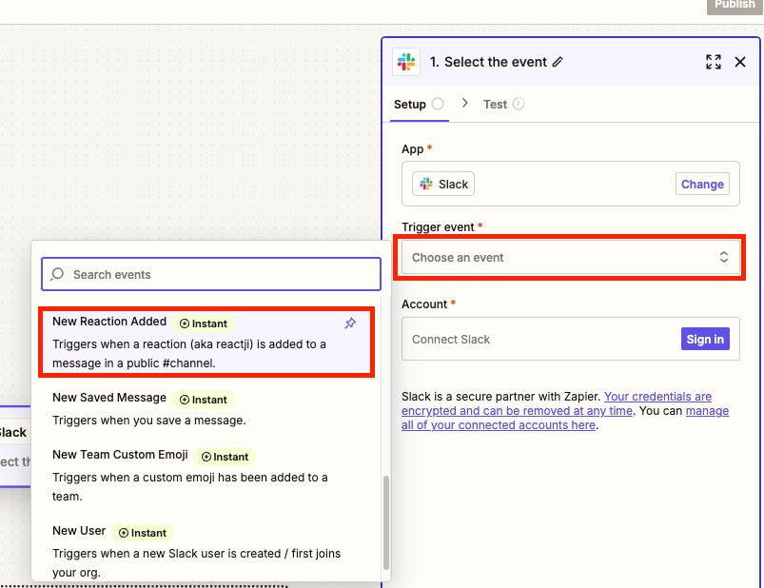Click the Slack app chip

tap(443, 185)
